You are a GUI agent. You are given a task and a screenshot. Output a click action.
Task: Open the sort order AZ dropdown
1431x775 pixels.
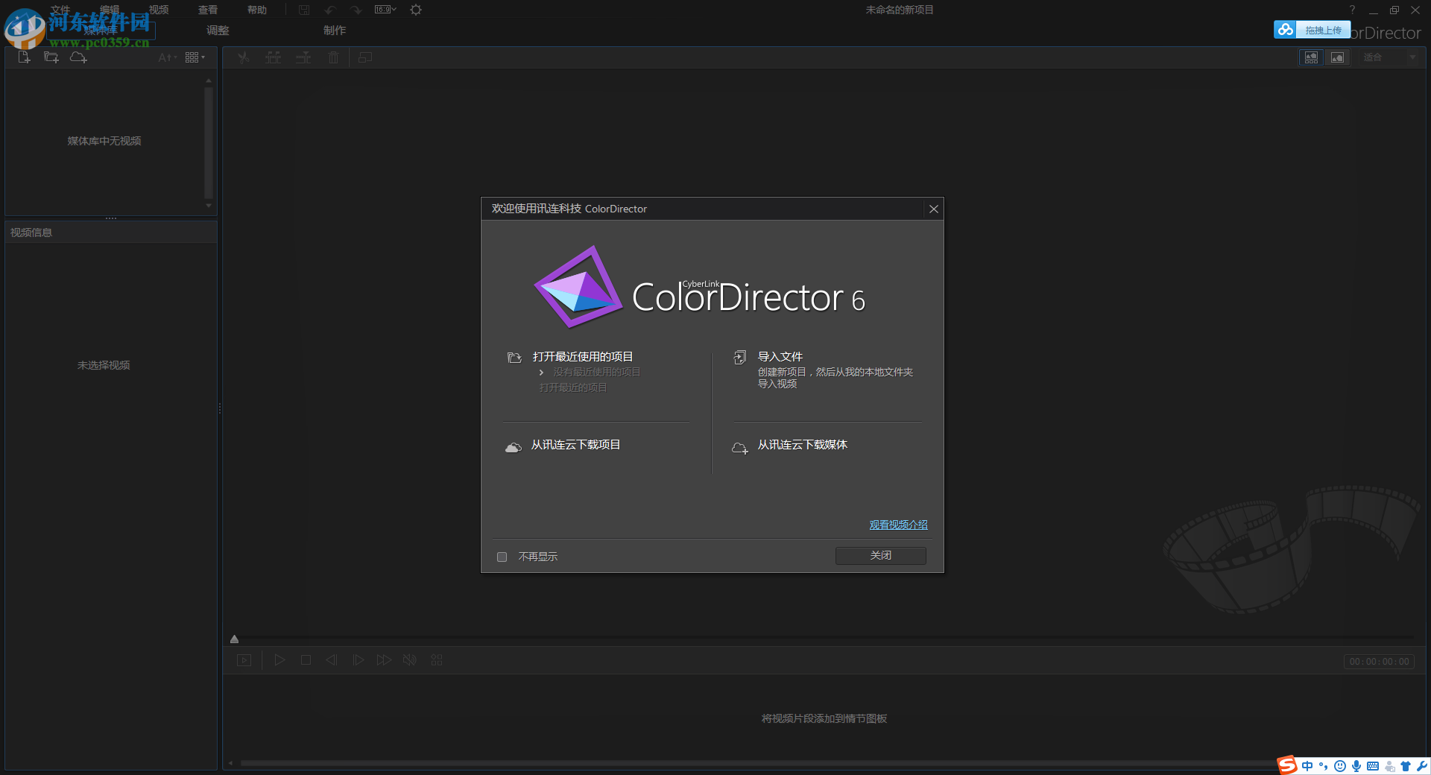pos(168,57)
